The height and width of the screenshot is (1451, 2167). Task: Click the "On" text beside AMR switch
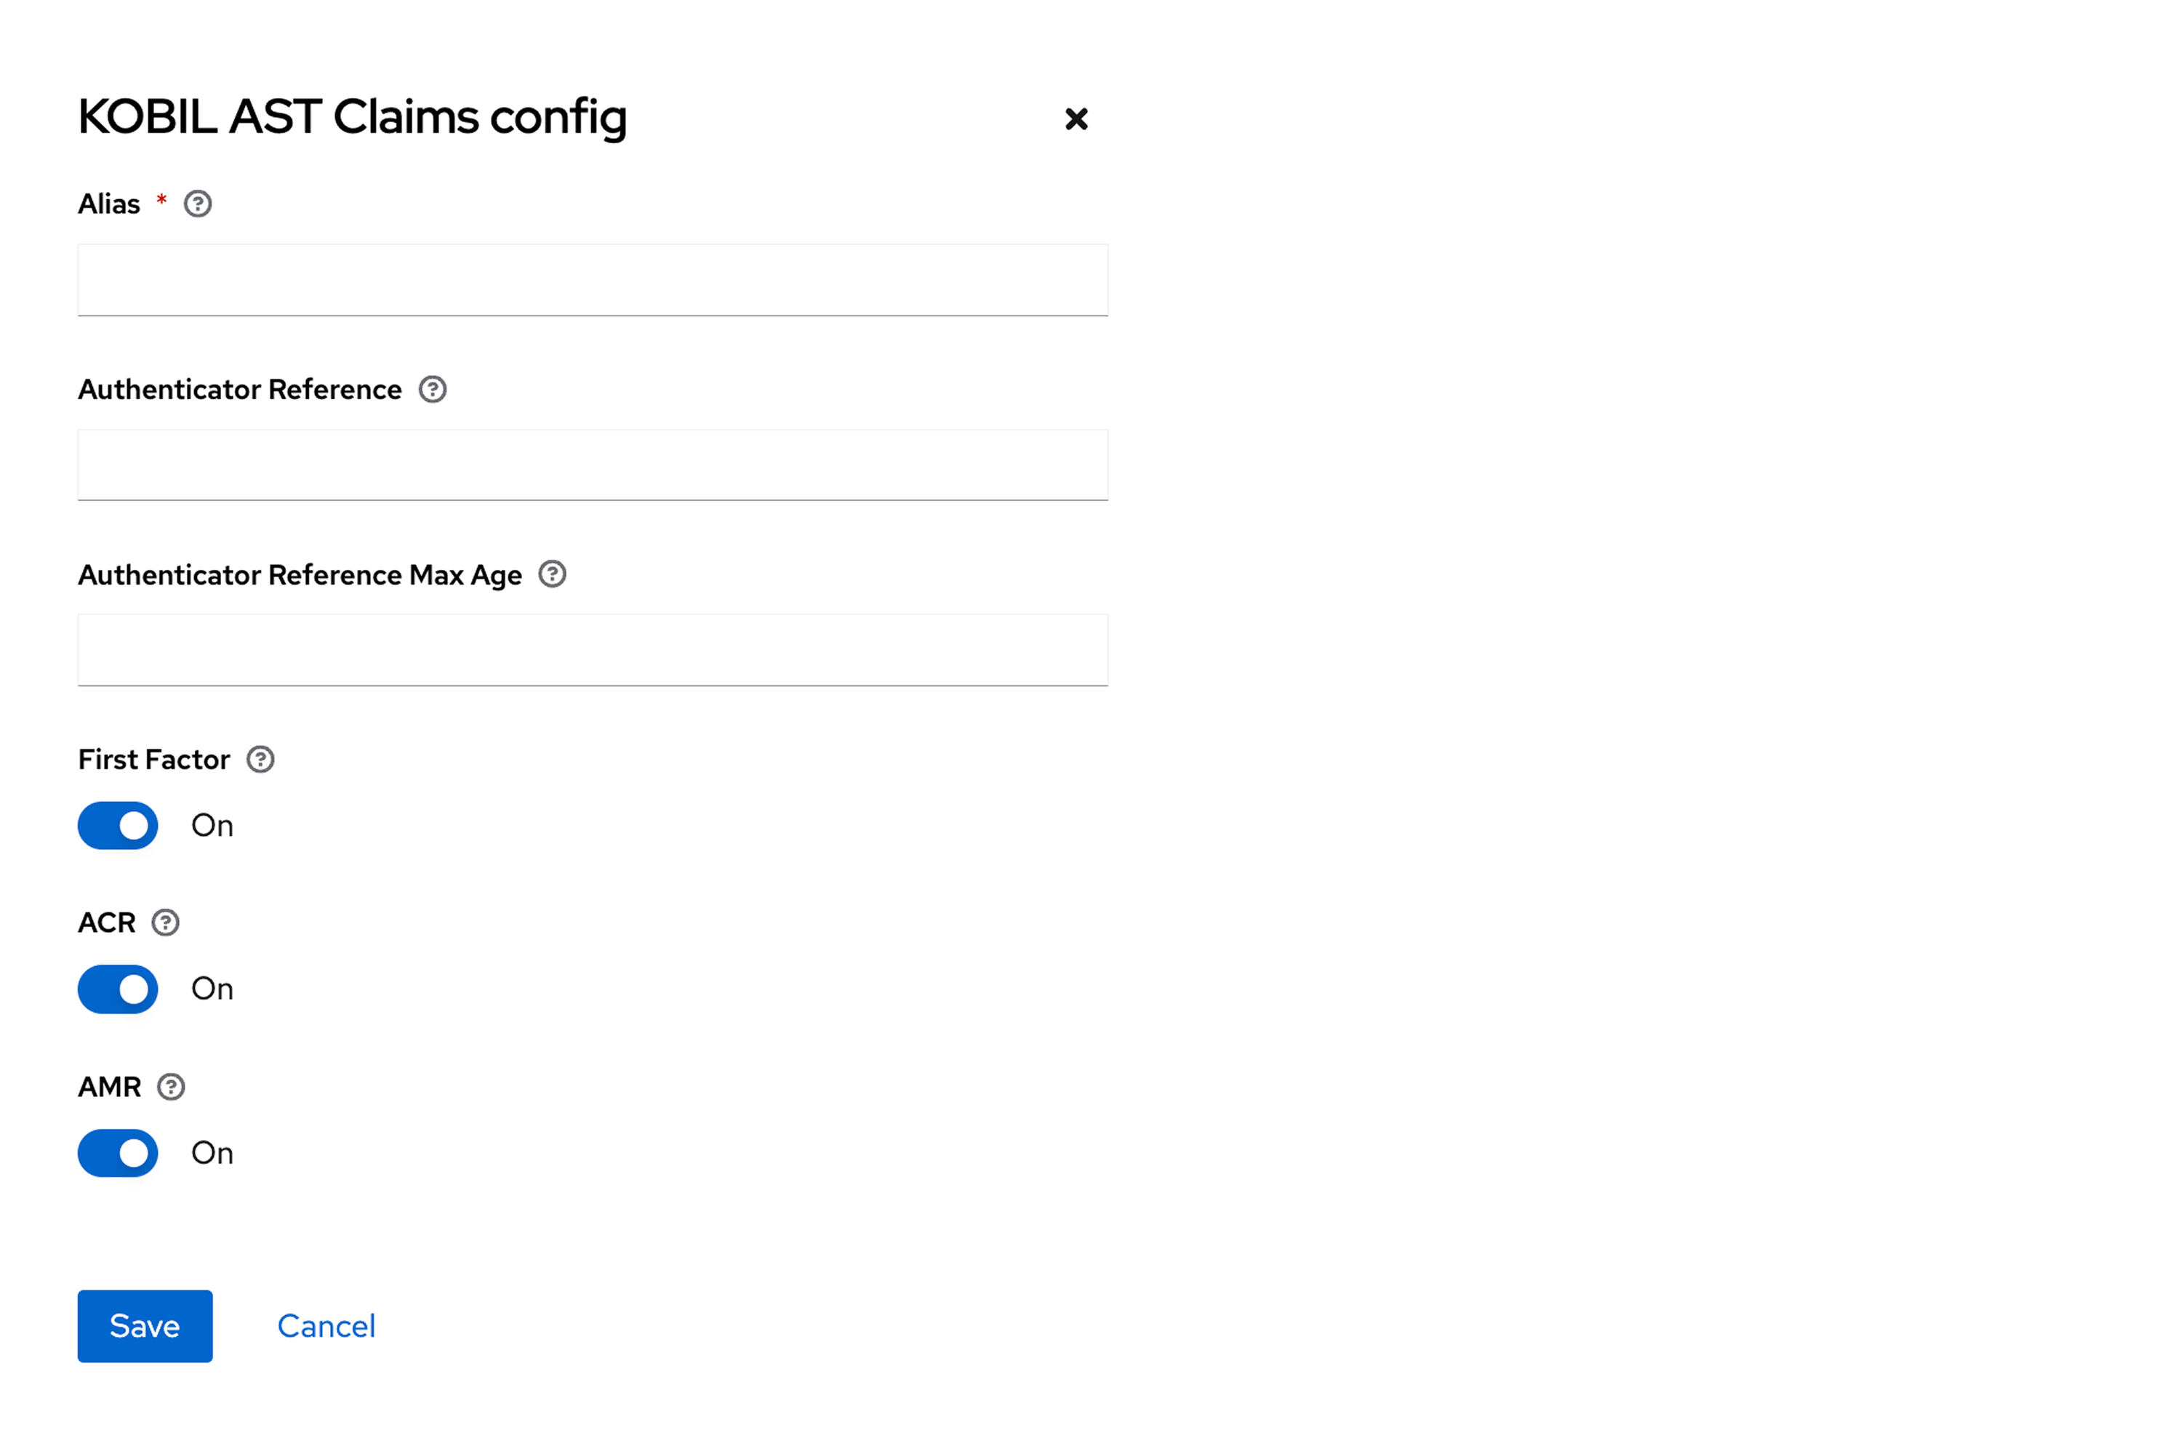(212, 1153)
